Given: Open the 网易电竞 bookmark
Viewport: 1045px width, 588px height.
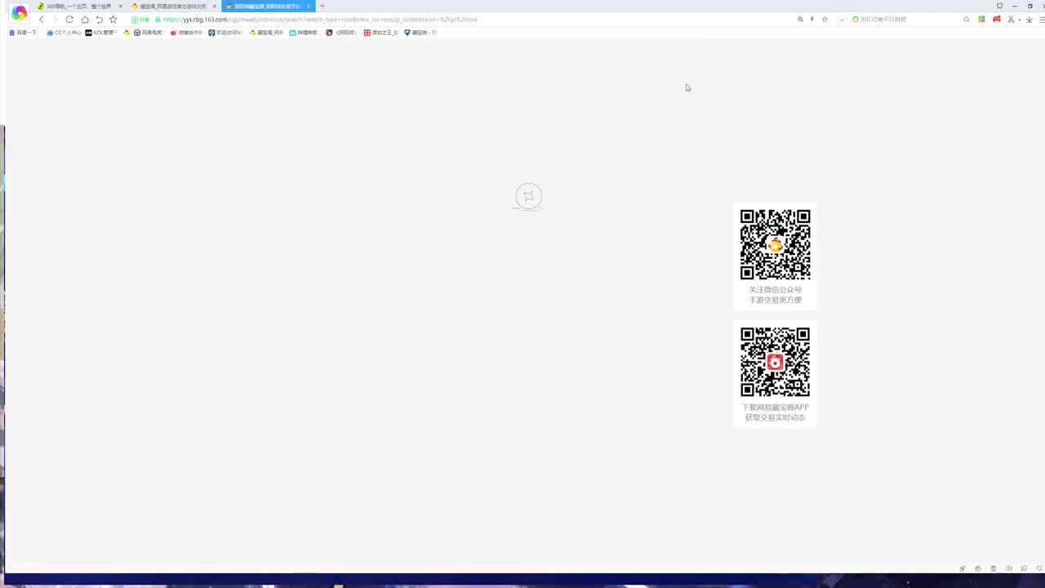Looking at the screenshot, I should [x=149, y=33].
